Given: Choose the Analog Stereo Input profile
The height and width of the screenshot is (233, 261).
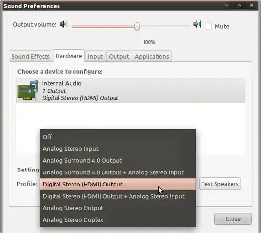Looking at the screenshot, I should pyautogui.click(x=117, y=149).
